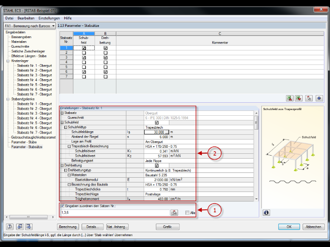Click the help icon at bottom left
This screenshot has width=330, height=247.
[10, 227]
